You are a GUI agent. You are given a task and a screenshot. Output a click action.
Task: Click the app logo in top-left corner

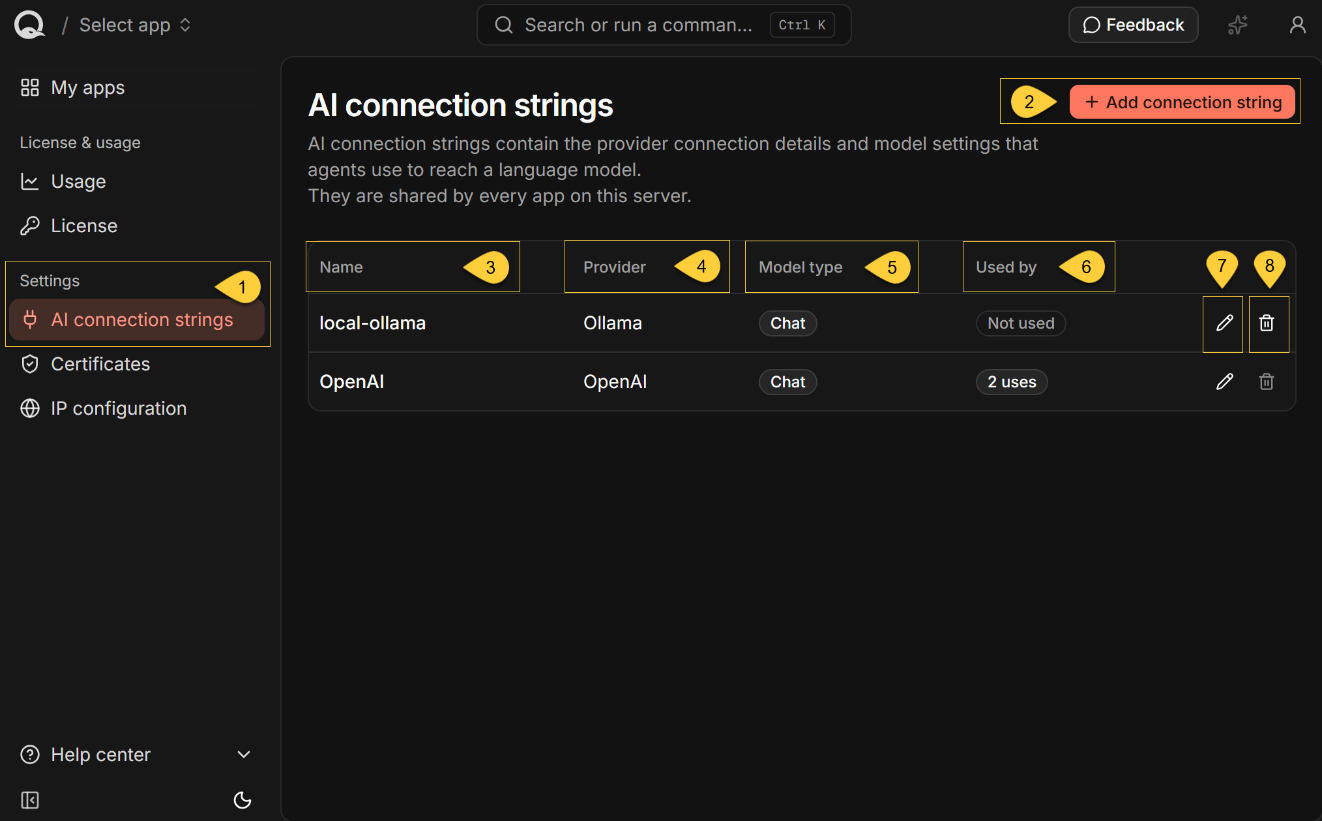pyautogui.click(x=29, y=25)
